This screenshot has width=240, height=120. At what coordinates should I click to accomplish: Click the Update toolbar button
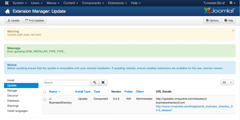[x=13, y=20]
